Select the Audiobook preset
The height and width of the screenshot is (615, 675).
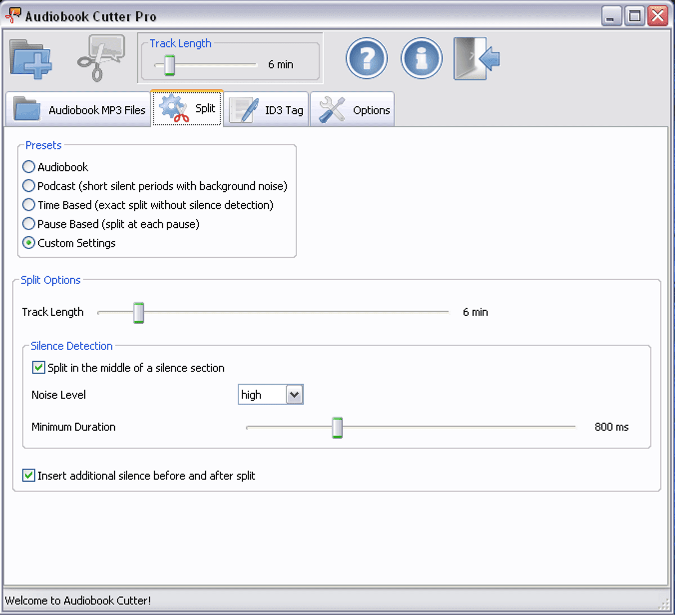tap(29, 167)
